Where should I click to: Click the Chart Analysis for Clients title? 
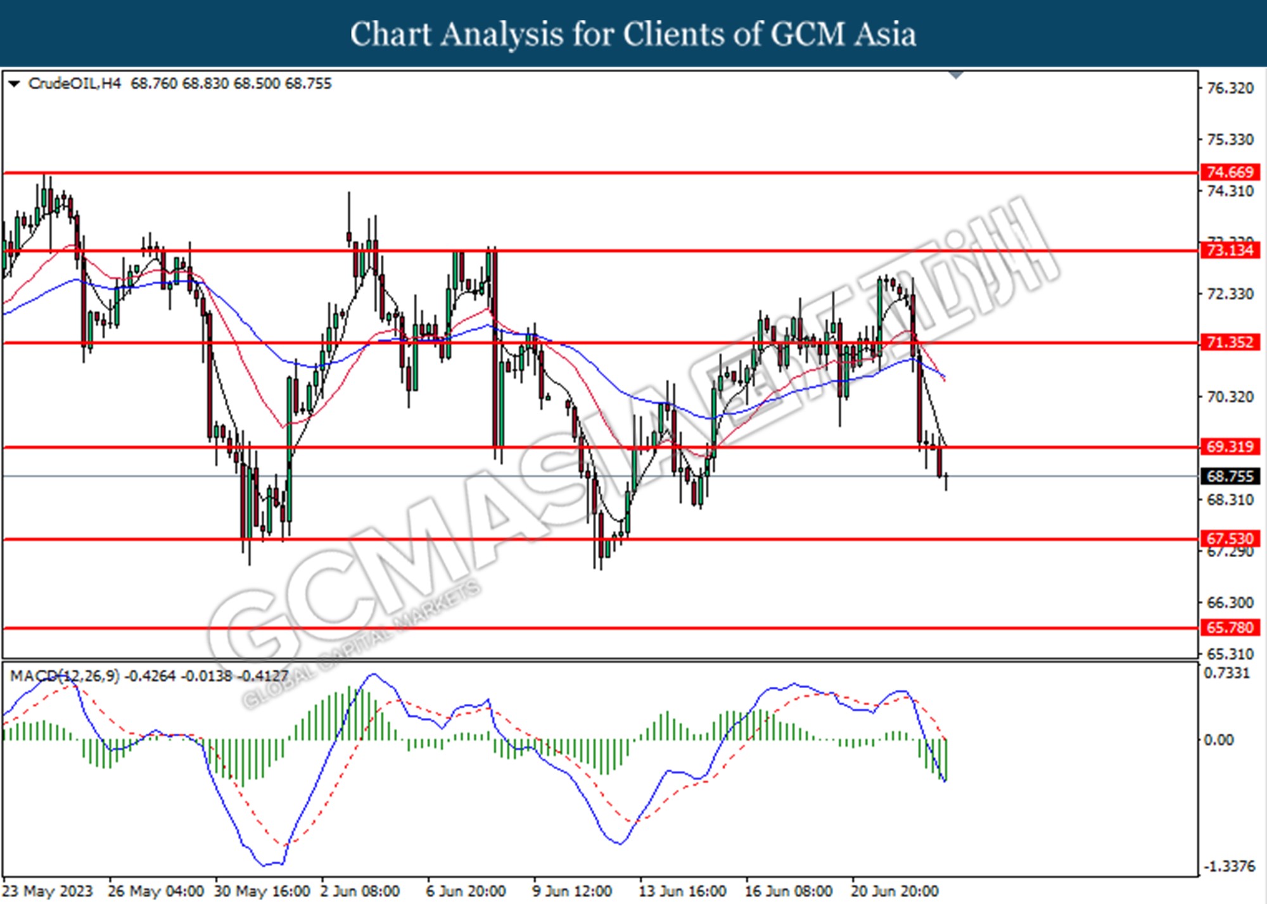tap(633, 34)
